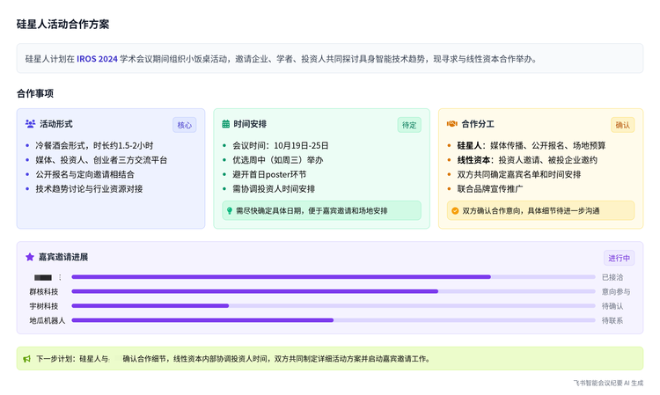Click the 待定 tag on 时间安排 card
660x395 pixels.
pos(409,125)
